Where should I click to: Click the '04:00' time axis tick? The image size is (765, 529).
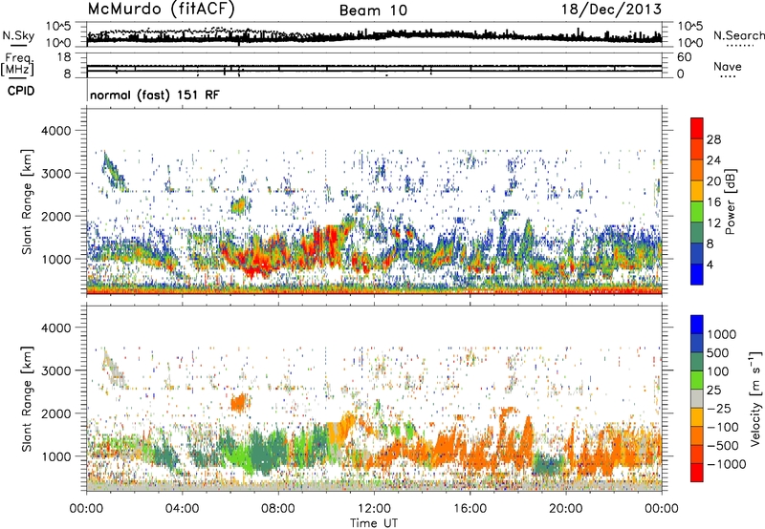(x=182, y=509)
